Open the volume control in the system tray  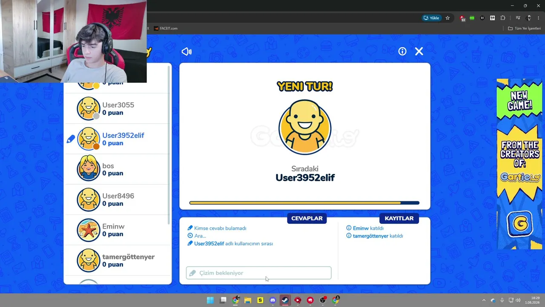pyautogui.click(x=518, y=300)
